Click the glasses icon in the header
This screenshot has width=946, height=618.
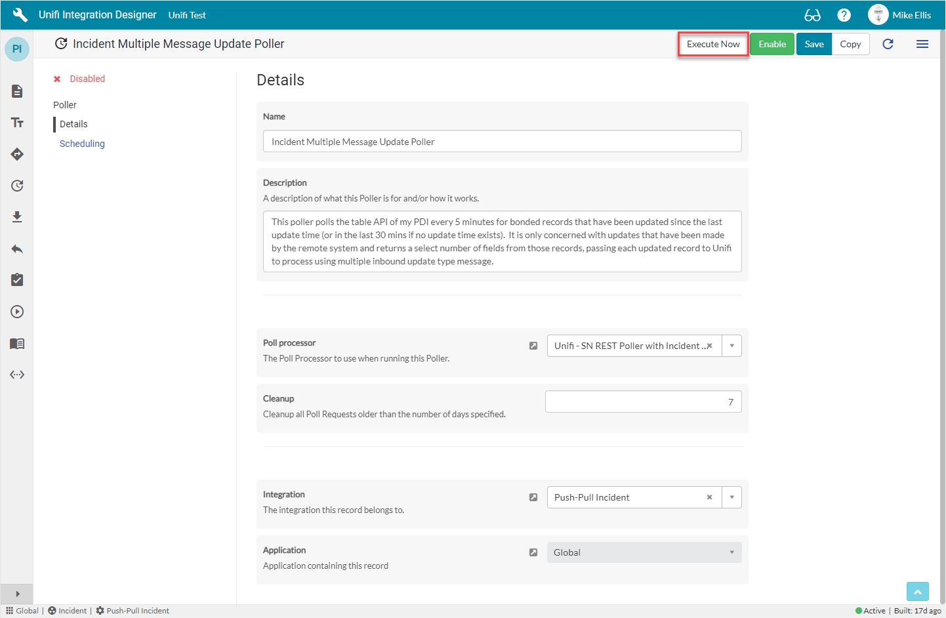tap(812, 15)
